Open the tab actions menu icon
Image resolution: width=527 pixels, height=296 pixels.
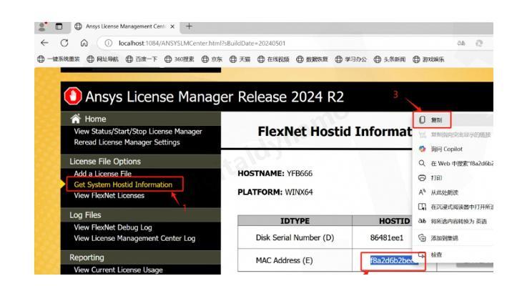[59, 26]
